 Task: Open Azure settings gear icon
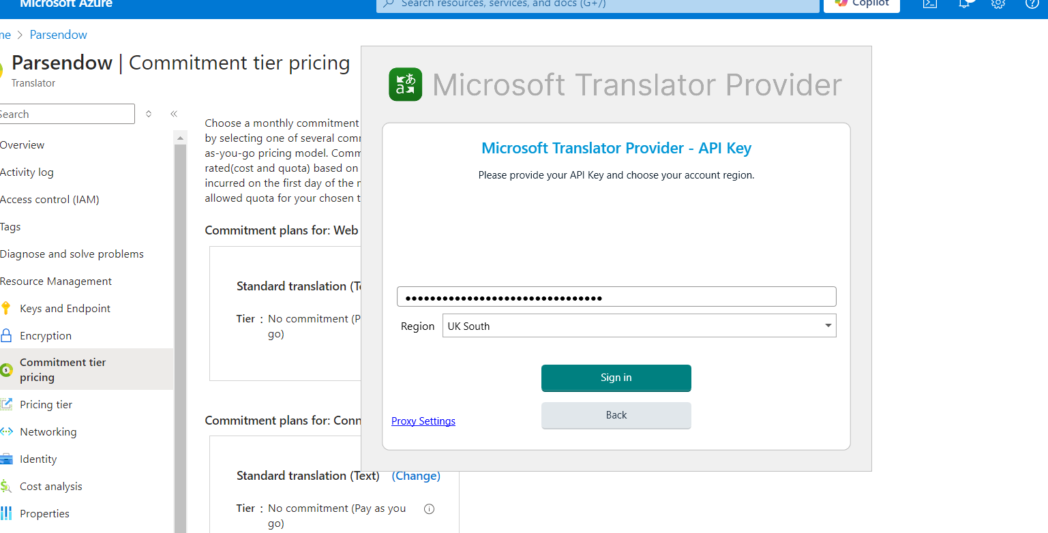[x=998, y=3]
